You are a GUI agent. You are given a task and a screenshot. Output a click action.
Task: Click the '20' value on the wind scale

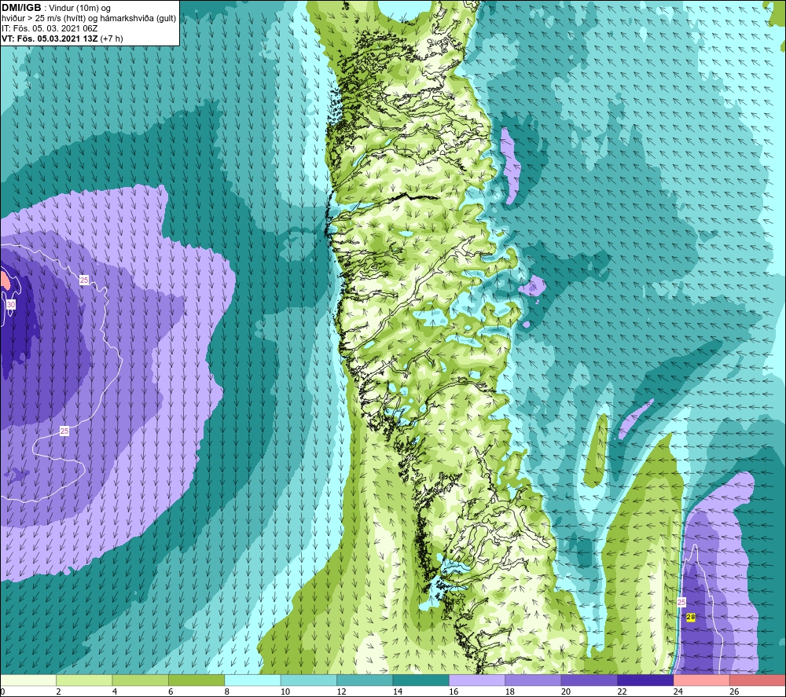click(x=566, y=691)
